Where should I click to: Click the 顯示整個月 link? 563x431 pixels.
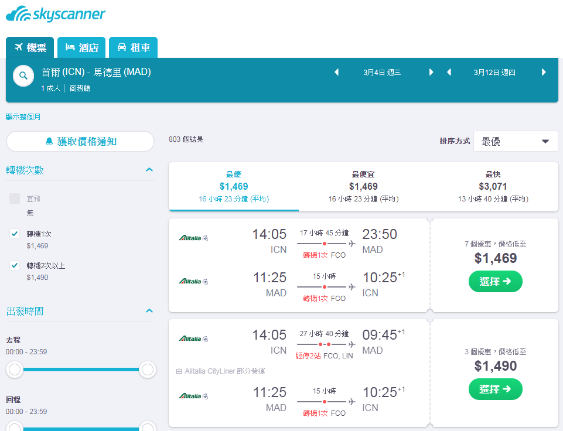23,117
